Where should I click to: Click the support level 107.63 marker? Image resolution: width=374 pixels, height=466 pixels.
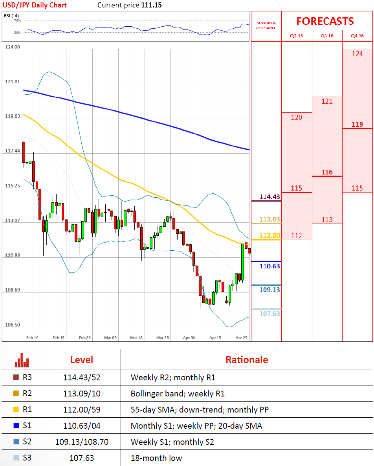point(269,314)
